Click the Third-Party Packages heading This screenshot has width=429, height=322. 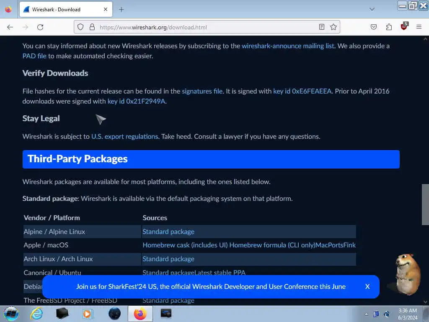[78, 159]
